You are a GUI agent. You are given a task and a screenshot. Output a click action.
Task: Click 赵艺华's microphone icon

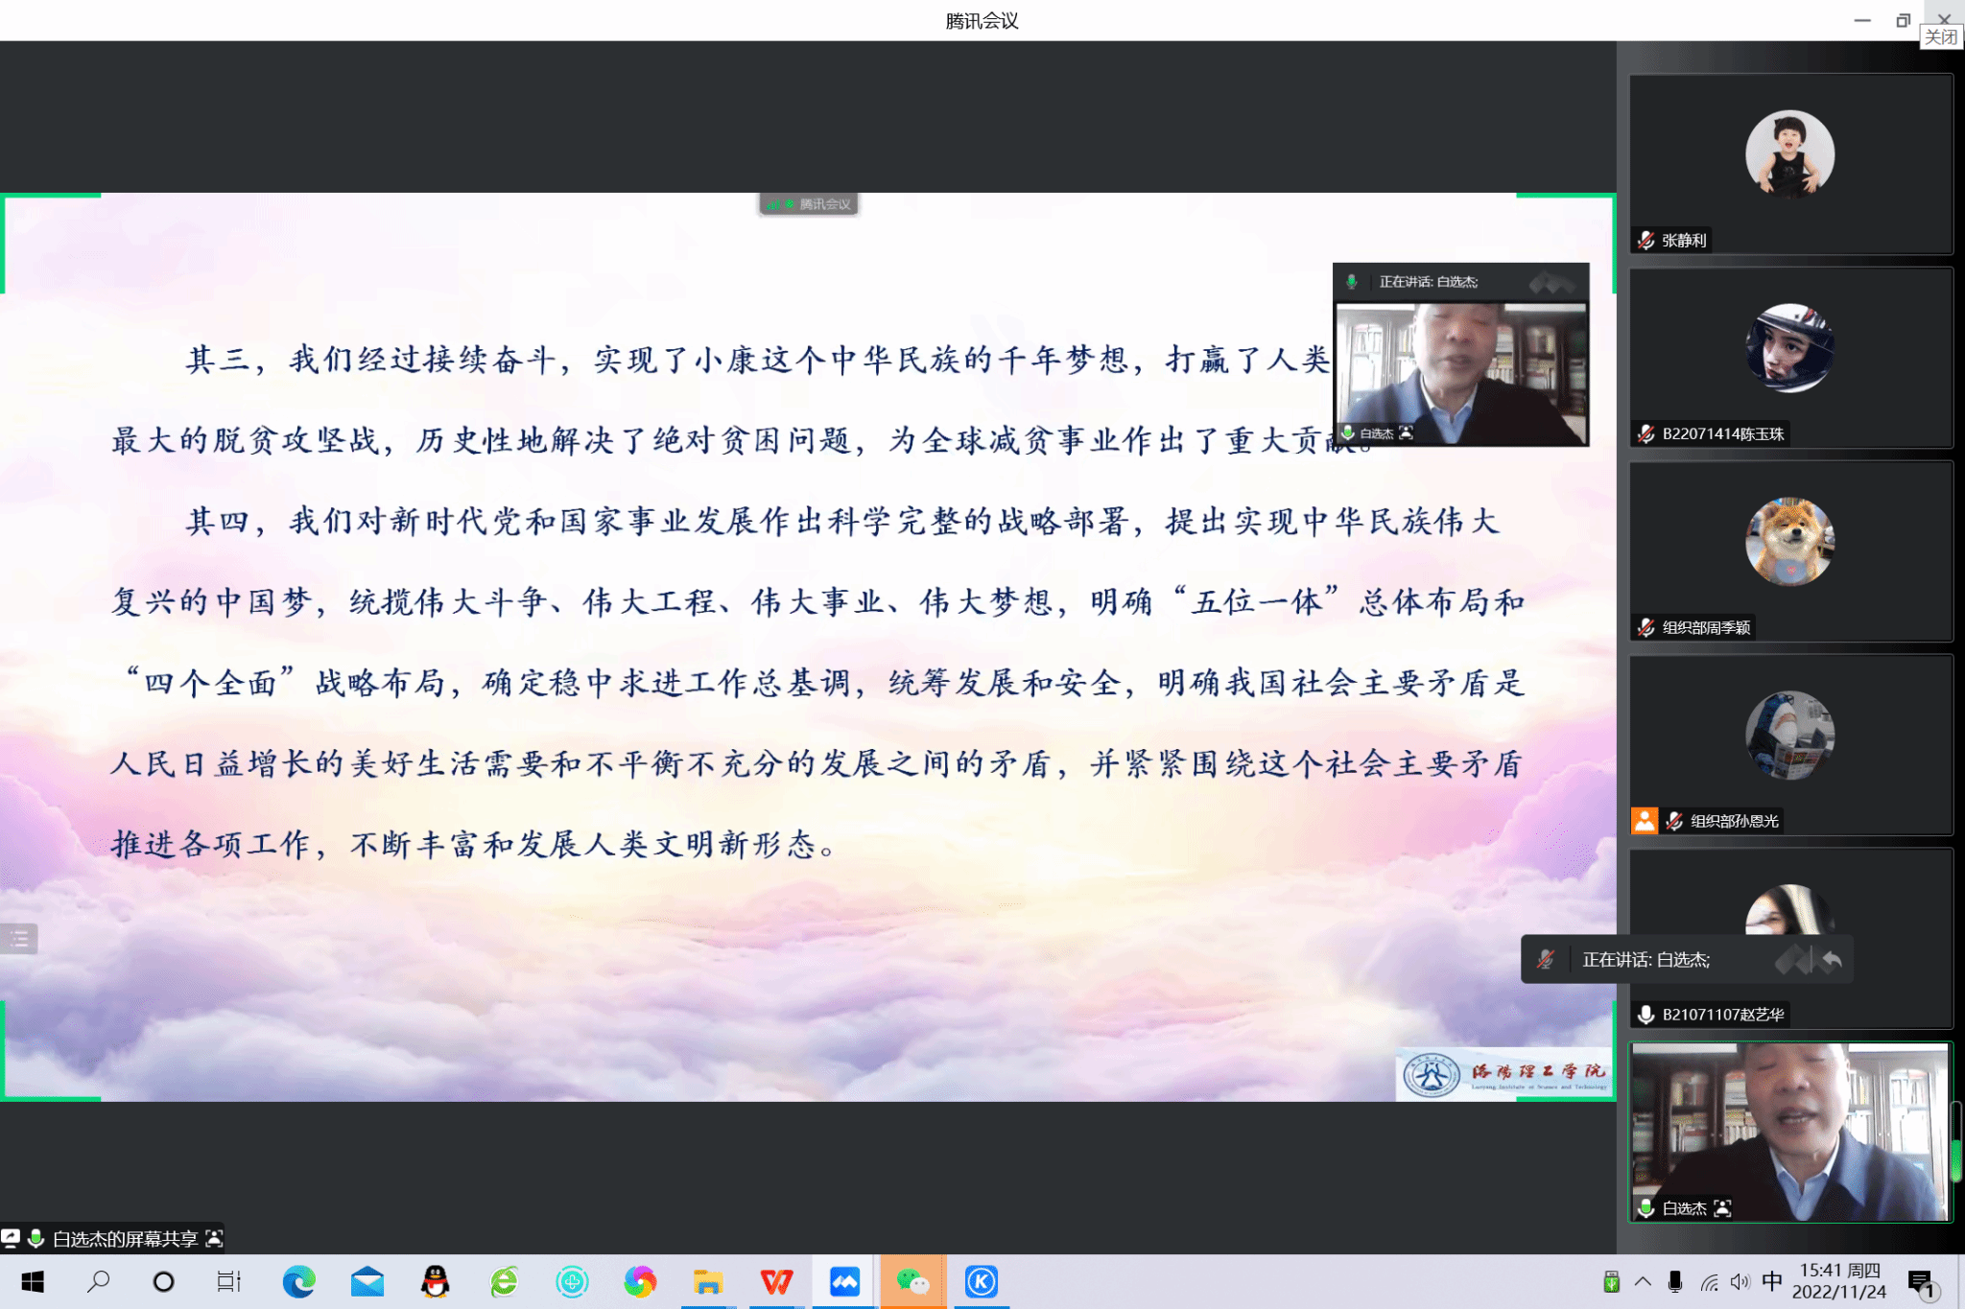pyautogui.click(x=1646, y=1015)
